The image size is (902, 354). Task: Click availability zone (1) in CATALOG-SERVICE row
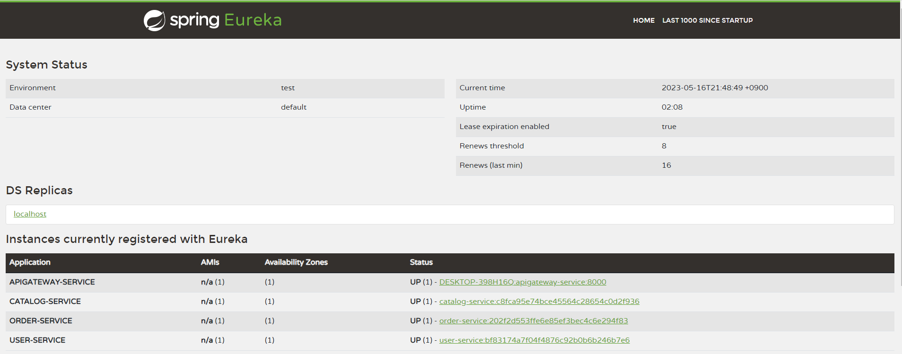pyautogui.click(x=270, y=302)
